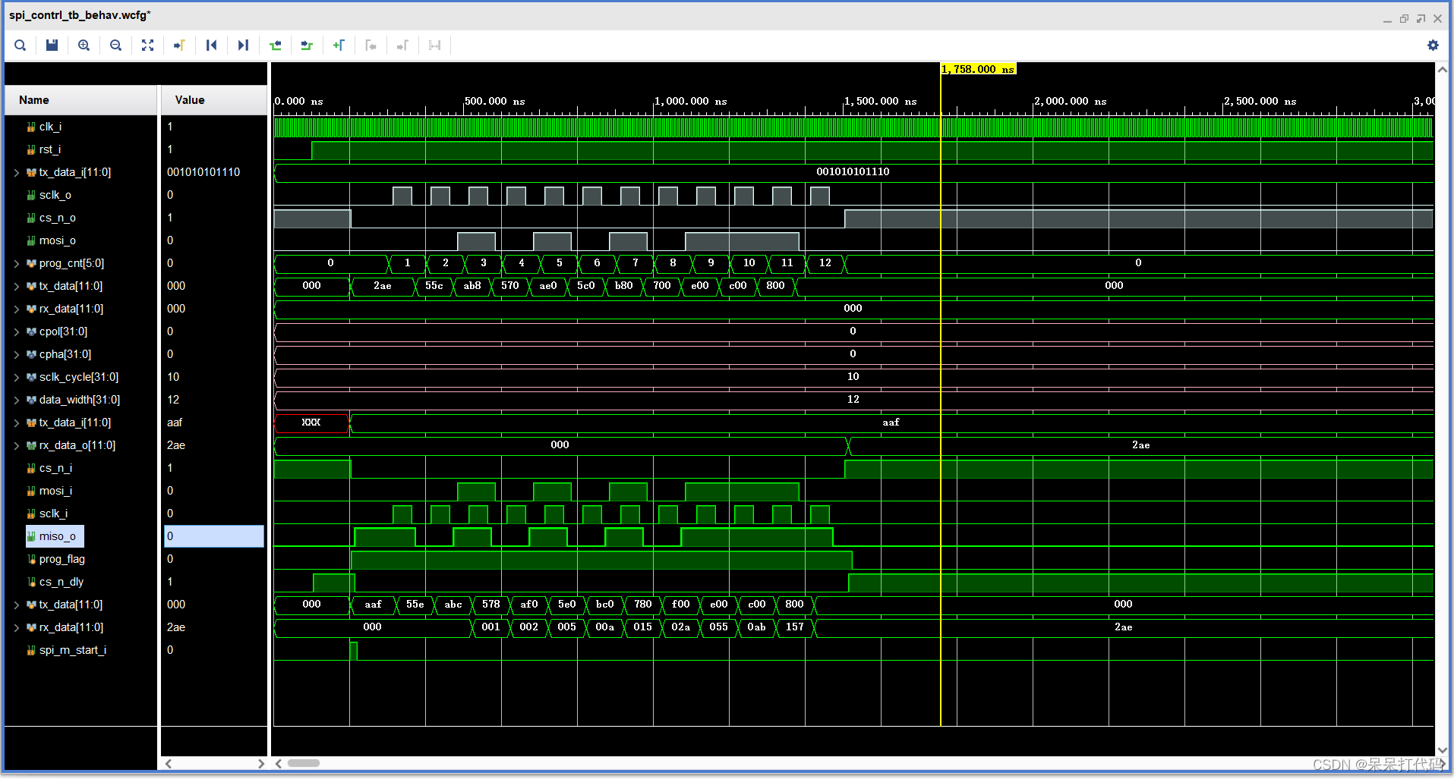Select the miso_o signal in the list

coord(54,536)
